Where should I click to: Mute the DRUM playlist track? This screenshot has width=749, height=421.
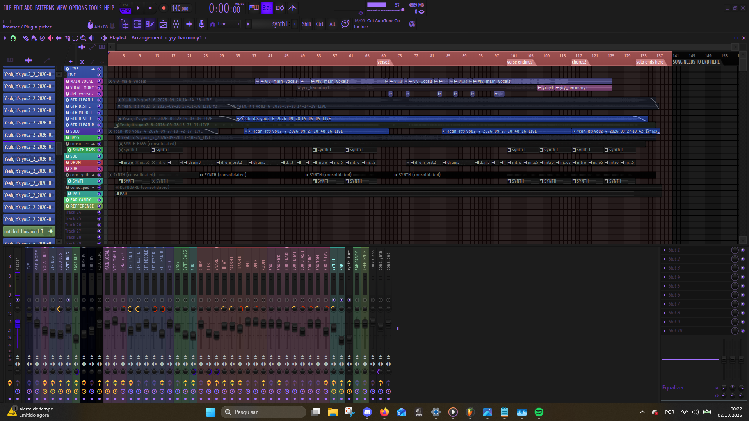tap(99, 162)
